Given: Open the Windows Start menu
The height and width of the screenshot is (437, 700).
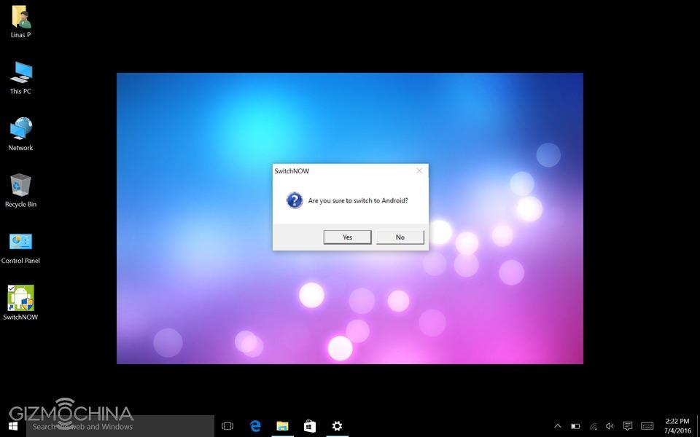Looking at the screenshot, I should tap(13, 426).
